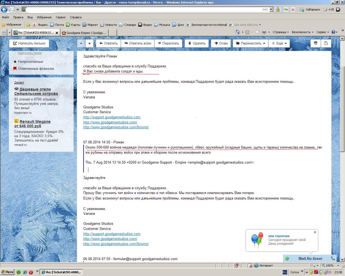Open the first support.goodgamestudios.com link

click(x=112, y=117)
